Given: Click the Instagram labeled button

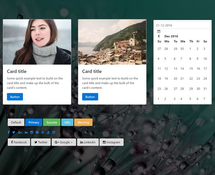Looking at the screenshot, I should click(112, 142).
